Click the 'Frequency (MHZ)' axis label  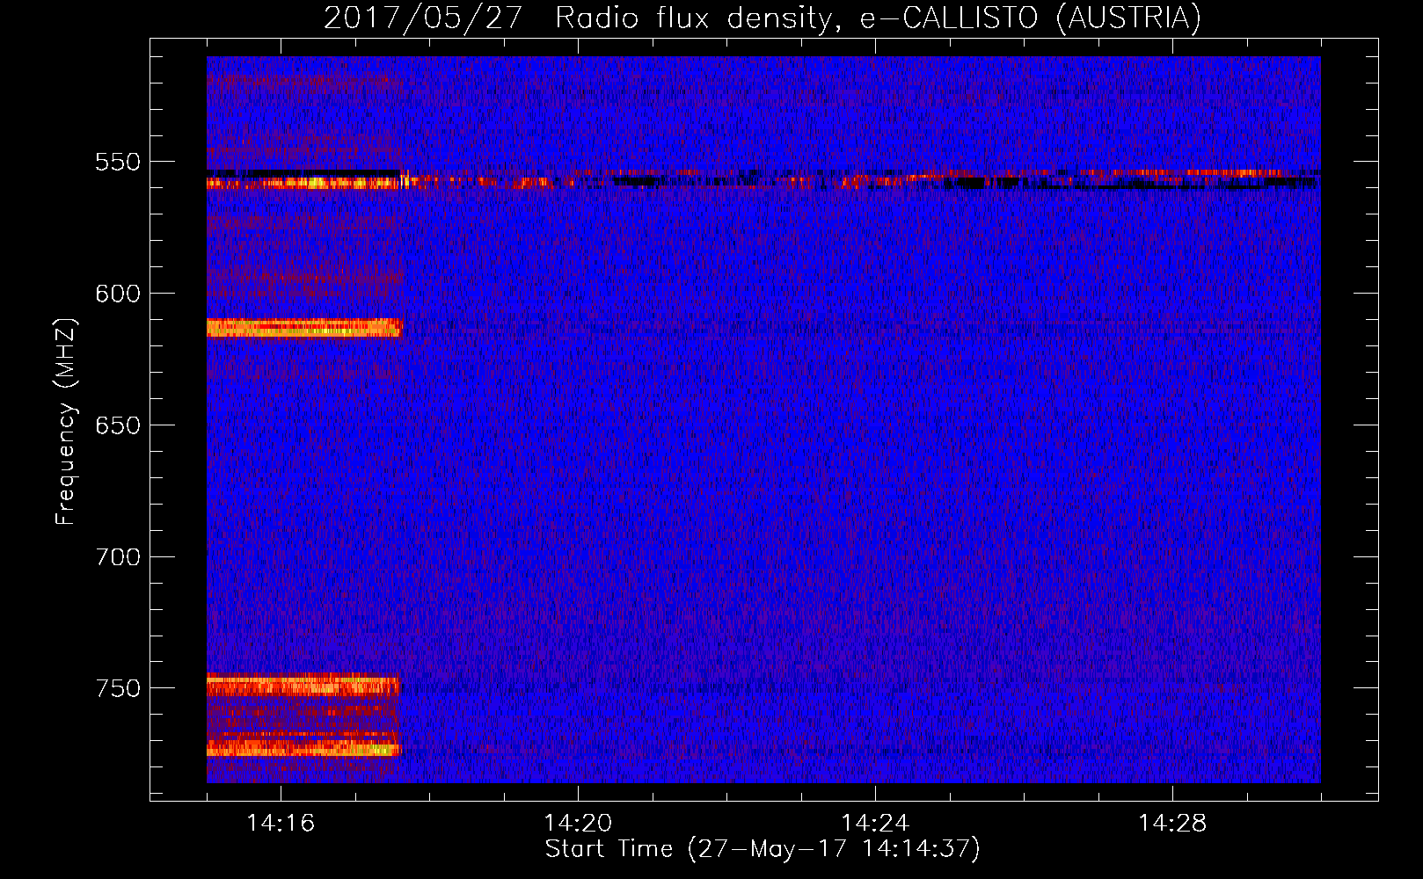[66, 422]
